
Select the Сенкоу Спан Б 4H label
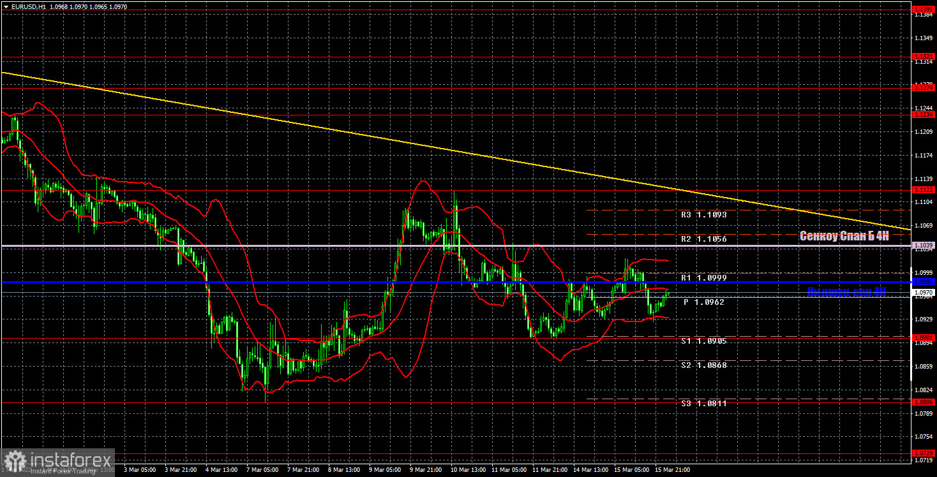(x=844, y=236)
